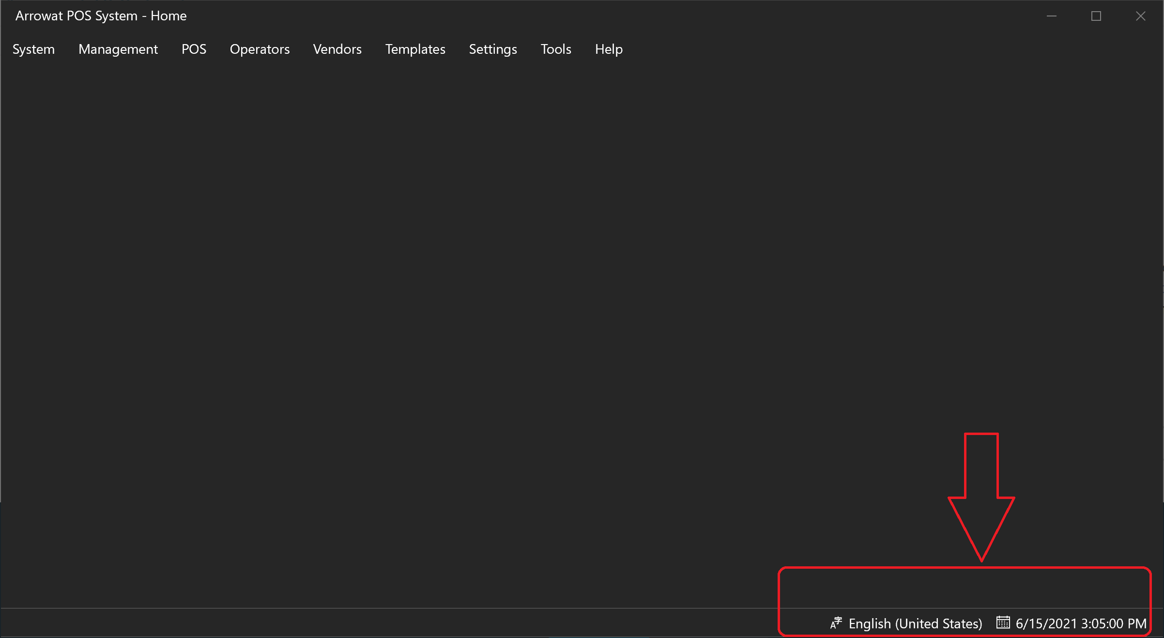
Task: Click the language translate icon in status bar
Action: pyautogui.click(x=836, y=623)
